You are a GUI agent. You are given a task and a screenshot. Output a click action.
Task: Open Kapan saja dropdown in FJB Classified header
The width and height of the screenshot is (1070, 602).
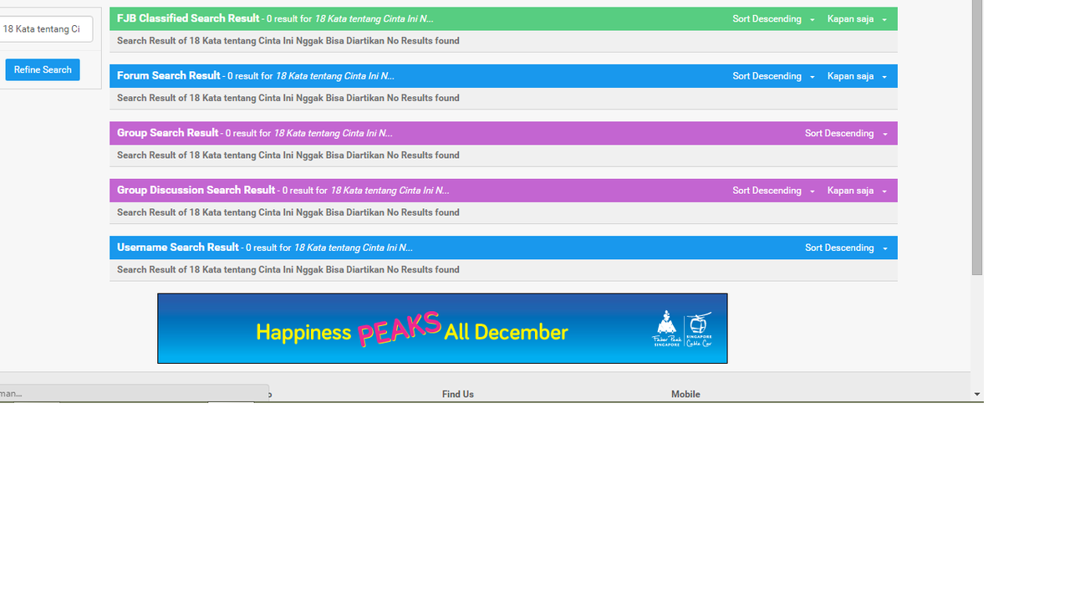(857, 18)
